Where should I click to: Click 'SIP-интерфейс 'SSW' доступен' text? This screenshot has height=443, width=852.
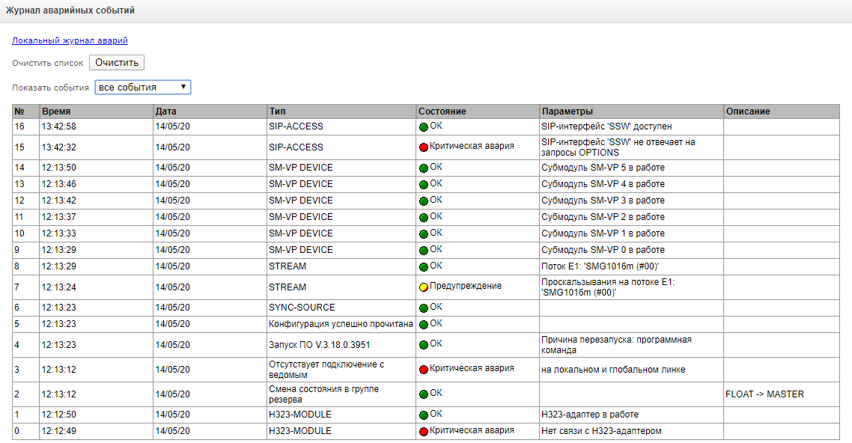click(606, 126)
